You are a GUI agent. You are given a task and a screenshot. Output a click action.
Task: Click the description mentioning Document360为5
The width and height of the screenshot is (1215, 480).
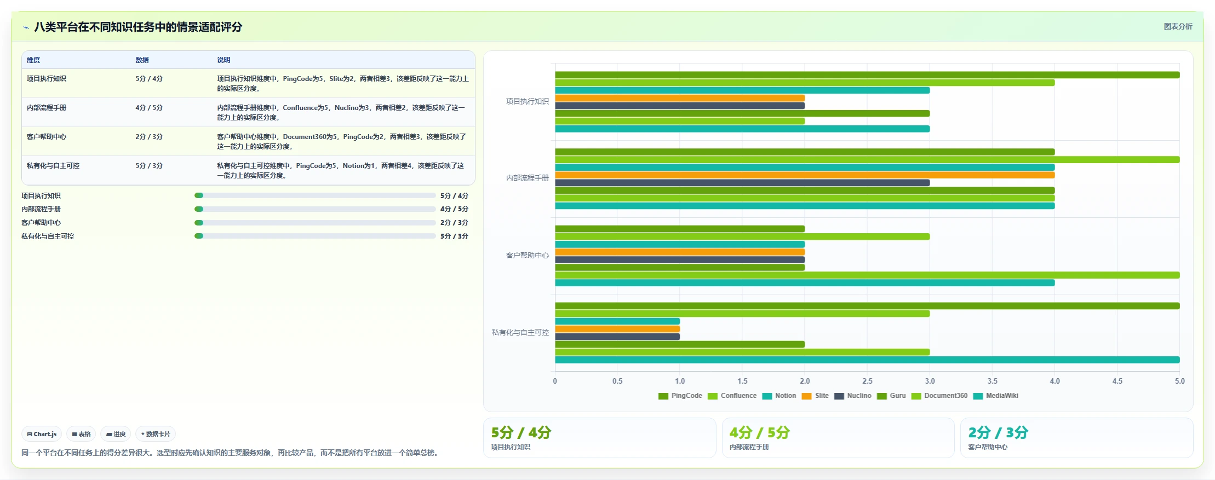click(342, 142)
